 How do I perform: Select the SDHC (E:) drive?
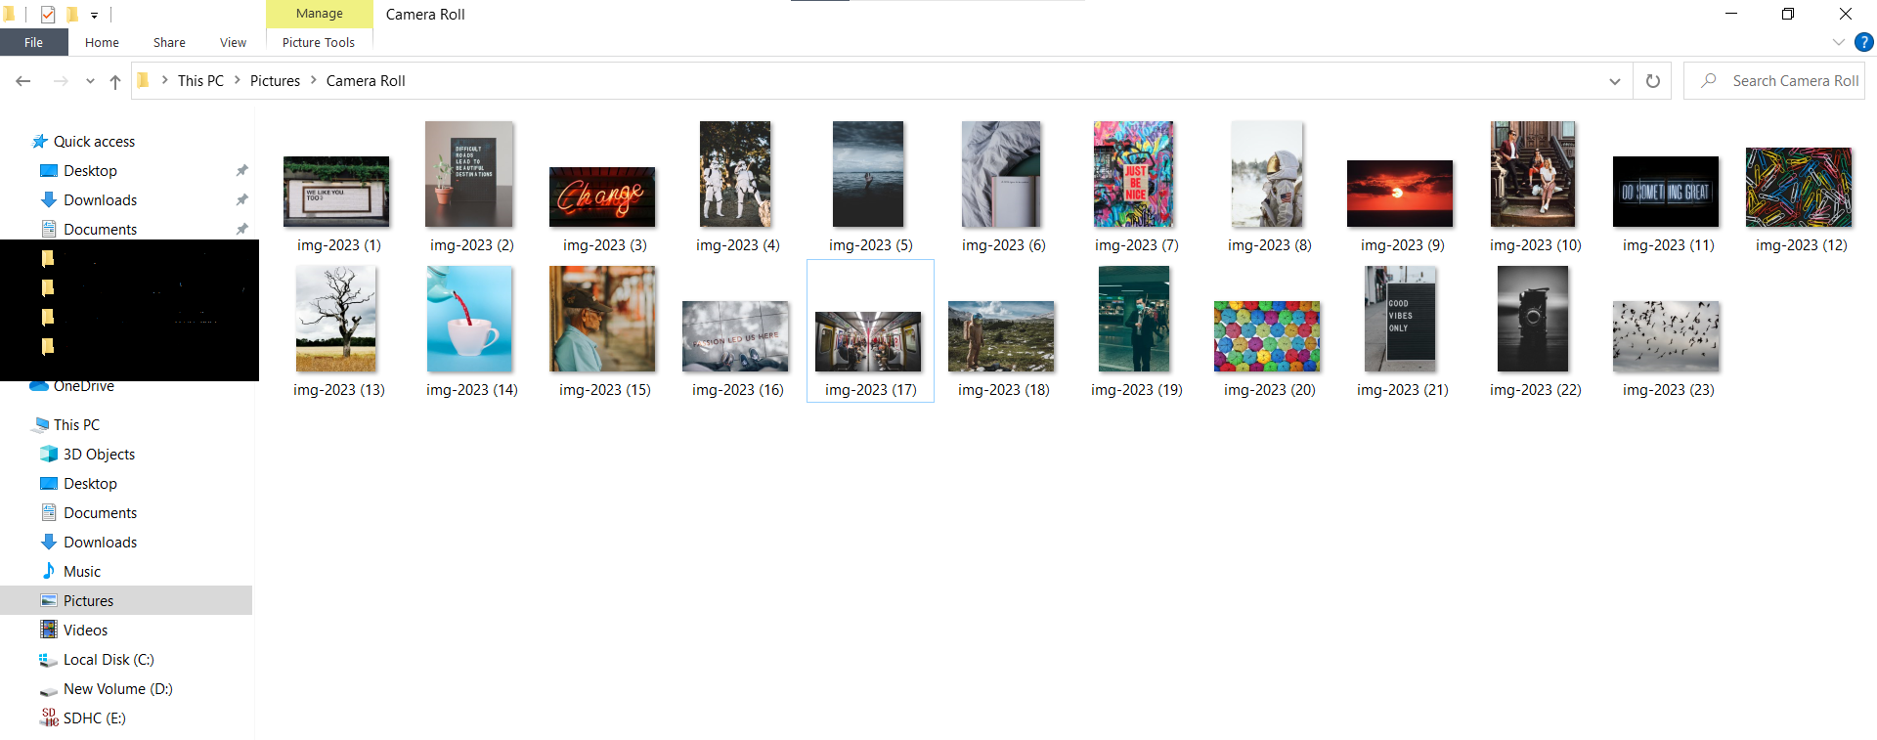(94, 718)
